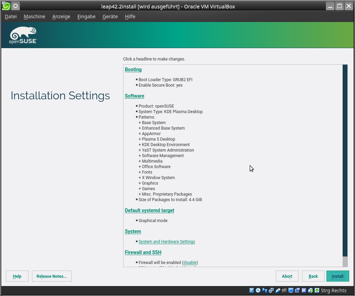The width and height of the screenshot is (355, 296).
Task: Click '+ Fonts' pattern
Action: [x=146, y=172]
